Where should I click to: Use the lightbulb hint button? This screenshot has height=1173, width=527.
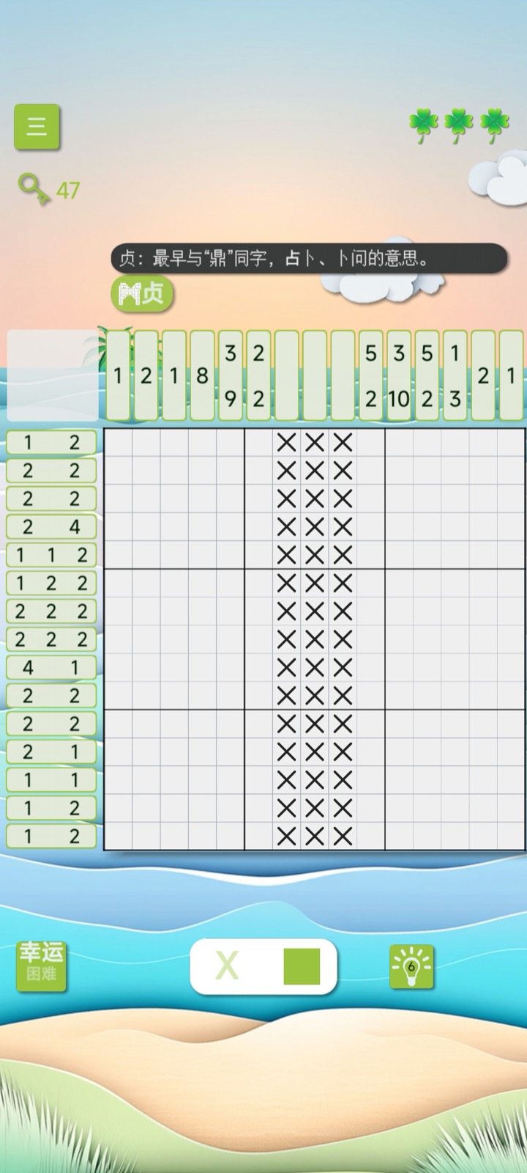tap(411, 966)
